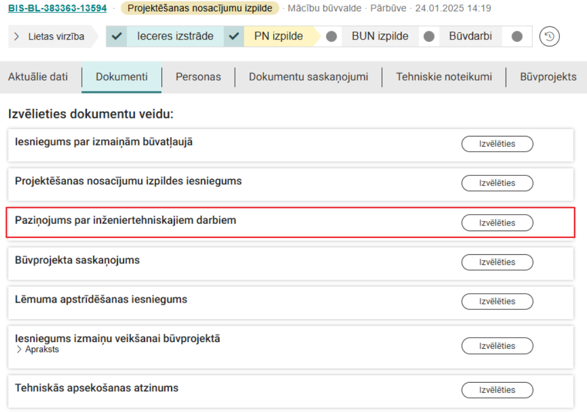This screenshot has width=587, height=412.
Task: Click the gray dot right of PN izpilde
Action: point(330,36)
